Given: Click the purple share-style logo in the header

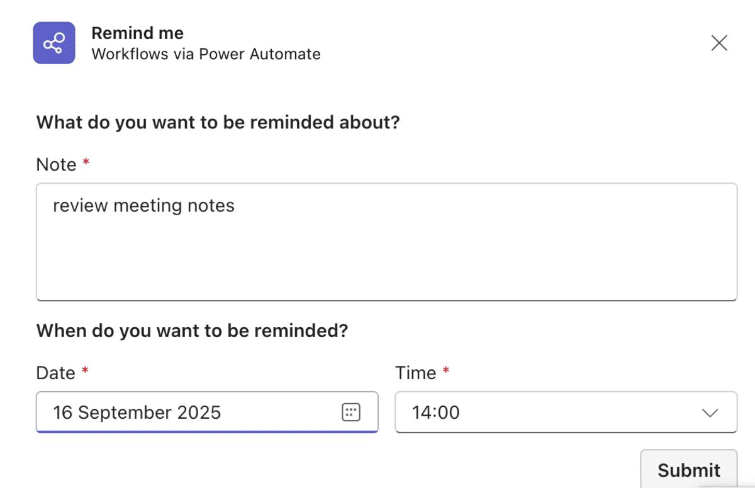Looking at the screenshot, I should (x=53, y=43).
